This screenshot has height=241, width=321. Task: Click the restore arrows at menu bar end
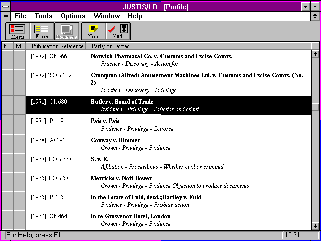[x=315, y=16]
